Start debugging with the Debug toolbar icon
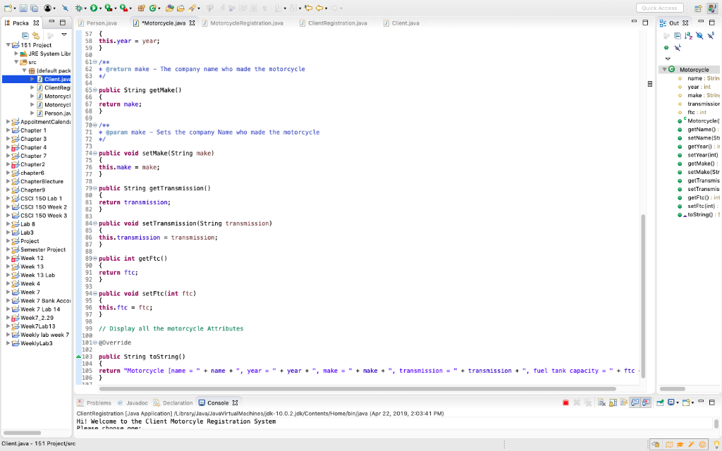The width and height of the screenshot is (722, 451). [80, 8]
